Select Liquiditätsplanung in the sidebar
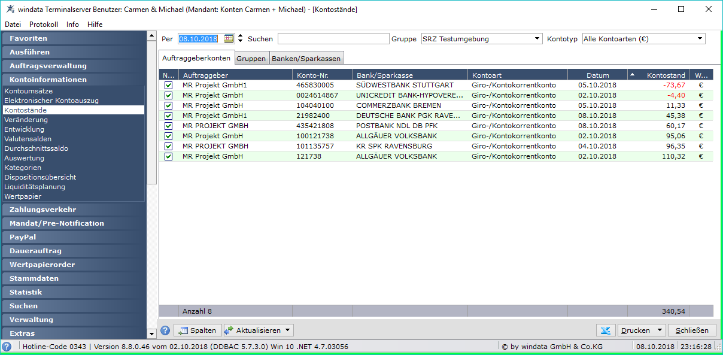Image resolution: width=723 pixels, height=355 pixels. coord(35,187)
